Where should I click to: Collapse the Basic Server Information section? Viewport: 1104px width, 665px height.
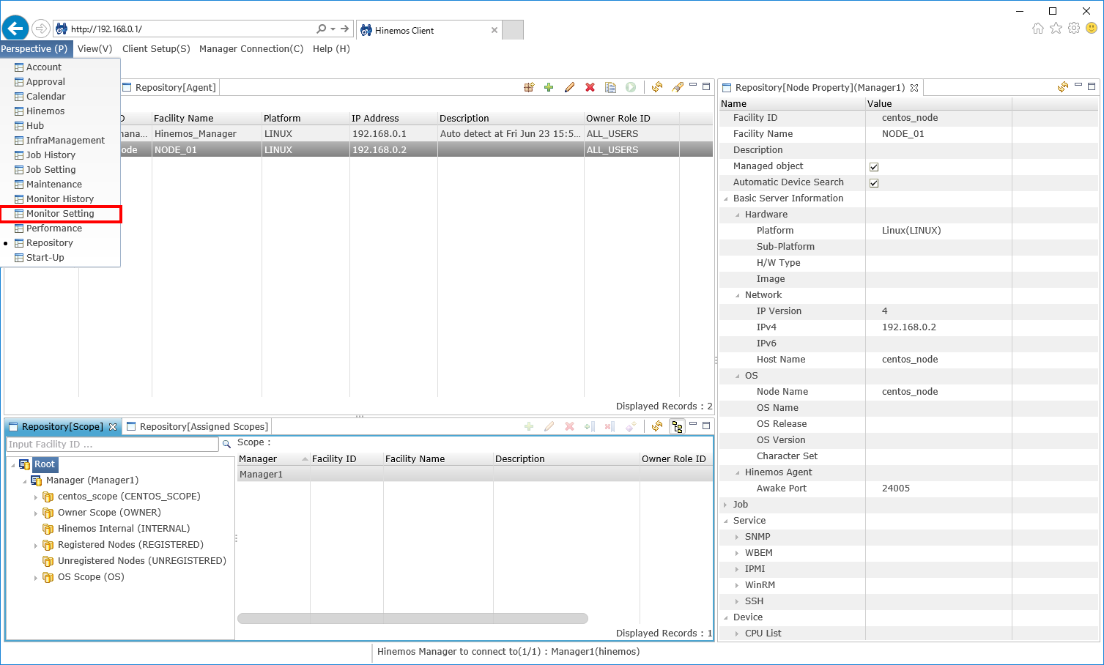[x=726, y=198]
